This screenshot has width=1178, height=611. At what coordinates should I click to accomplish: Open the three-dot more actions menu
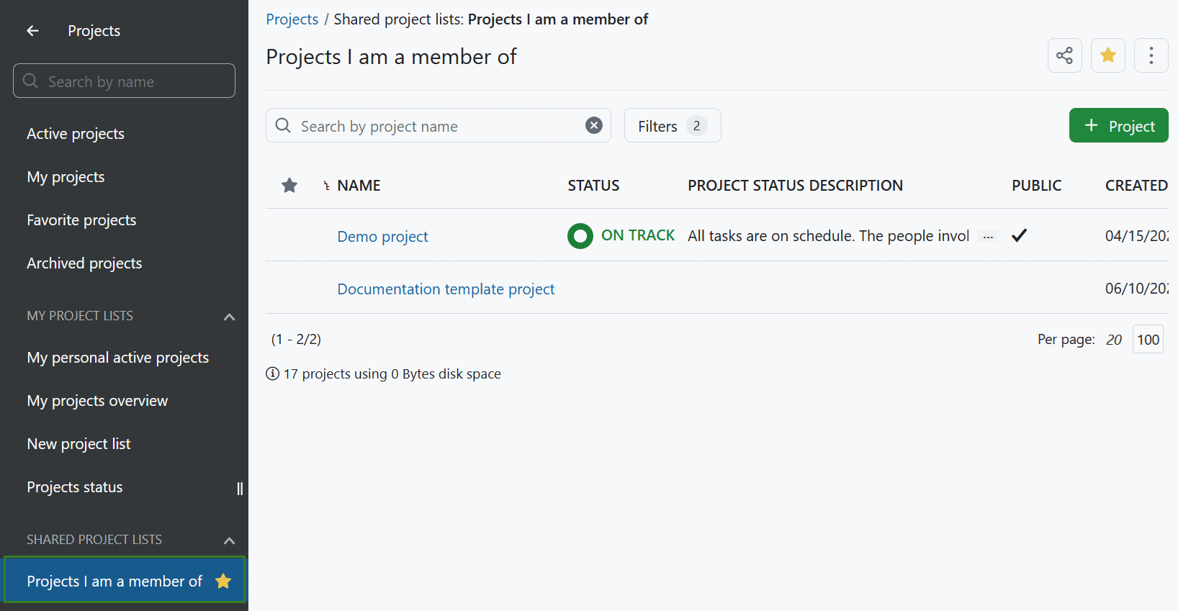[1151, 55]
